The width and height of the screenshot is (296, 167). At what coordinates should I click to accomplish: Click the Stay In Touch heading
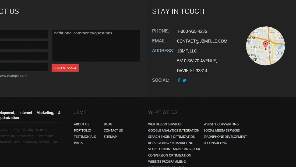point(178,11)
